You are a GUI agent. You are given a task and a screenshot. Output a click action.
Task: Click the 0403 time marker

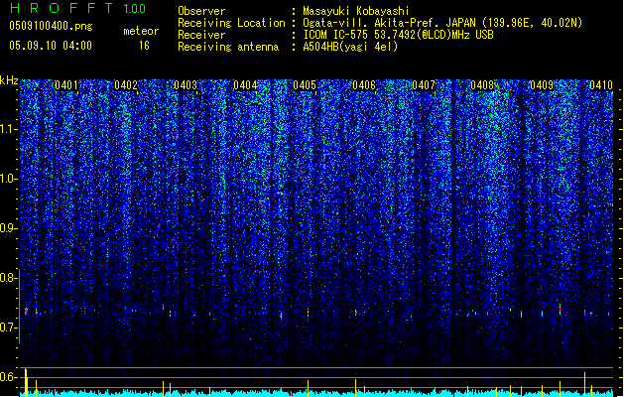click(x=186, y=85)
